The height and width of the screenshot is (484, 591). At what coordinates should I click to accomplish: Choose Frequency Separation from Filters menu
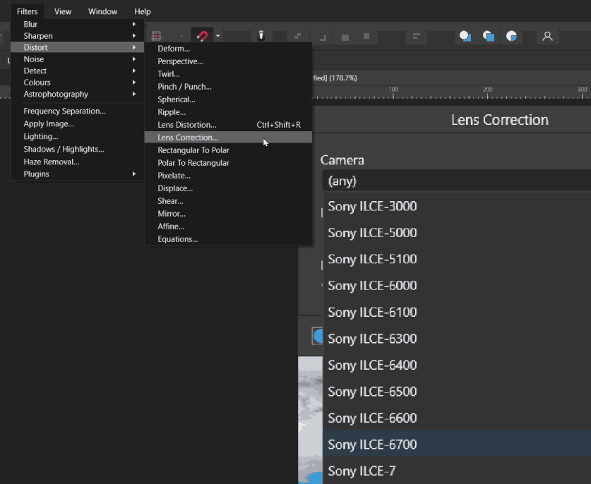(77, 111)
